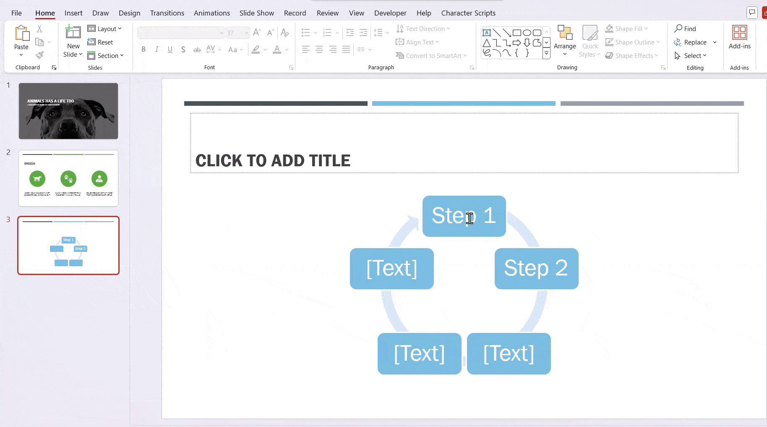Toggle Underline text formatting
The image size is (767, 427).
pyautogui.click(x=170, y=50)
